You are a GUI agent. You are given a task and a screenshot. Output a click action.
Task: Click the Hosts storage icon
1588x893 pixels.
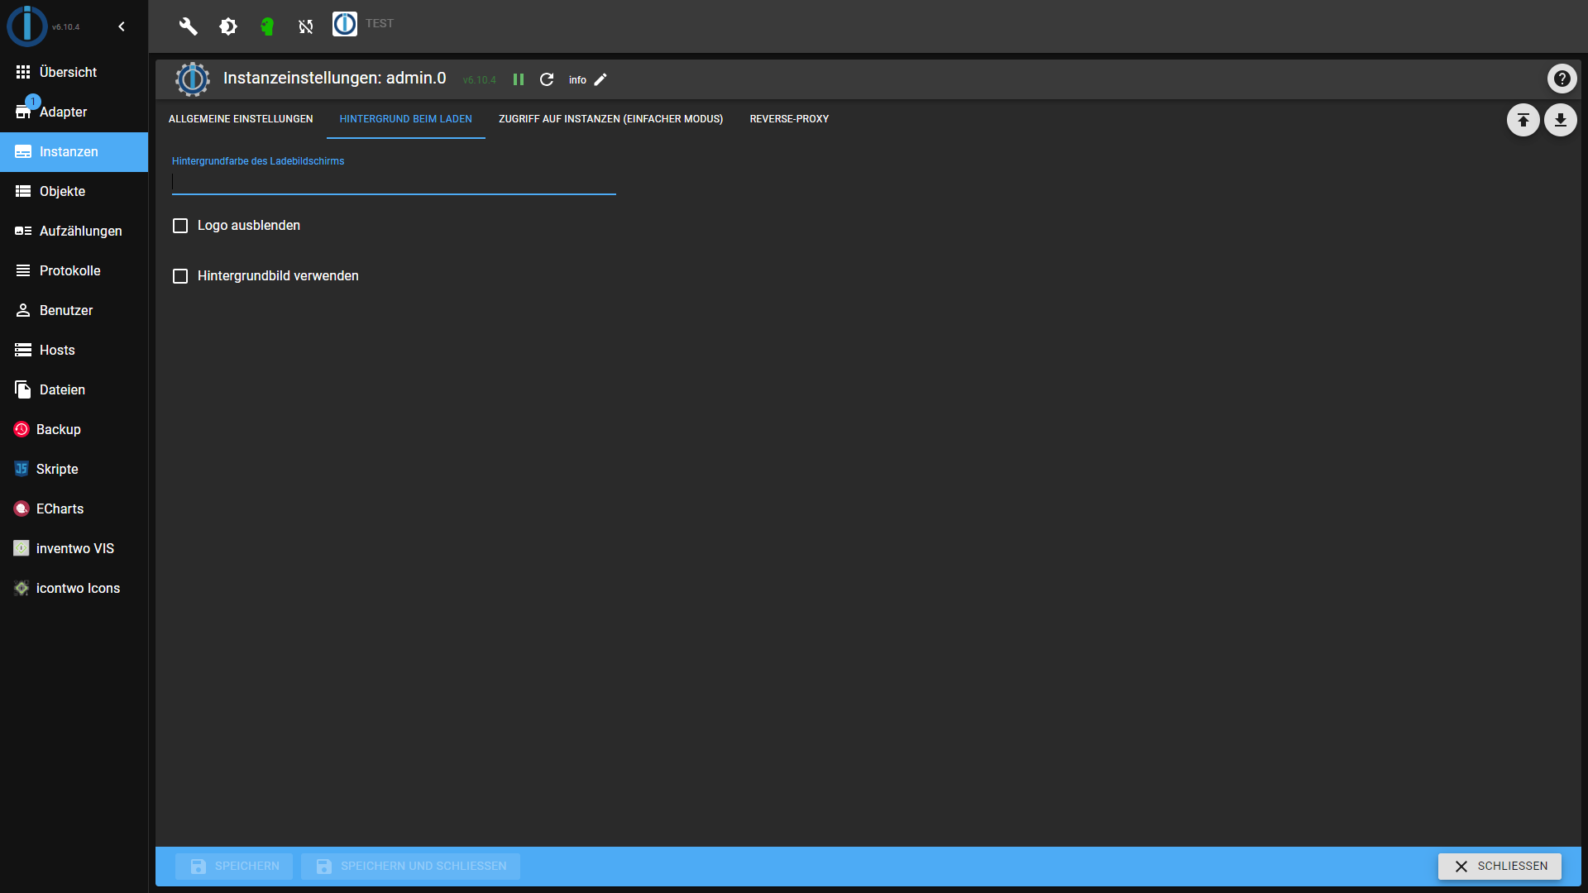23,351
